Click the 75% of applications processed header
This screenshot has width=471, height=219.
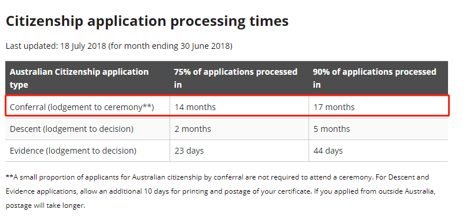(x=239, y=78)
